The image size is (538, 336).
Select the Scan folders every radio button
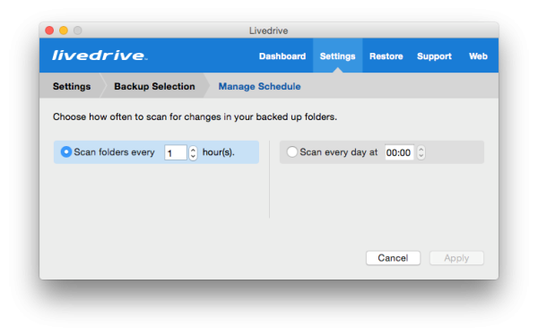tap(65, 152)
